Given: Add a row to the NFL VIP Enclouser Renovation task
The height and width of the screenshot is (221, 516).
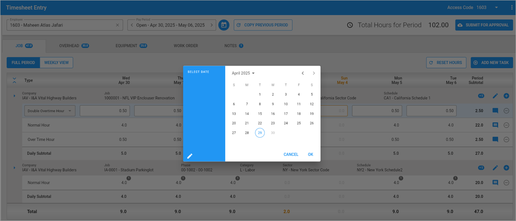Looking at the screenshot, I should 506,96.
